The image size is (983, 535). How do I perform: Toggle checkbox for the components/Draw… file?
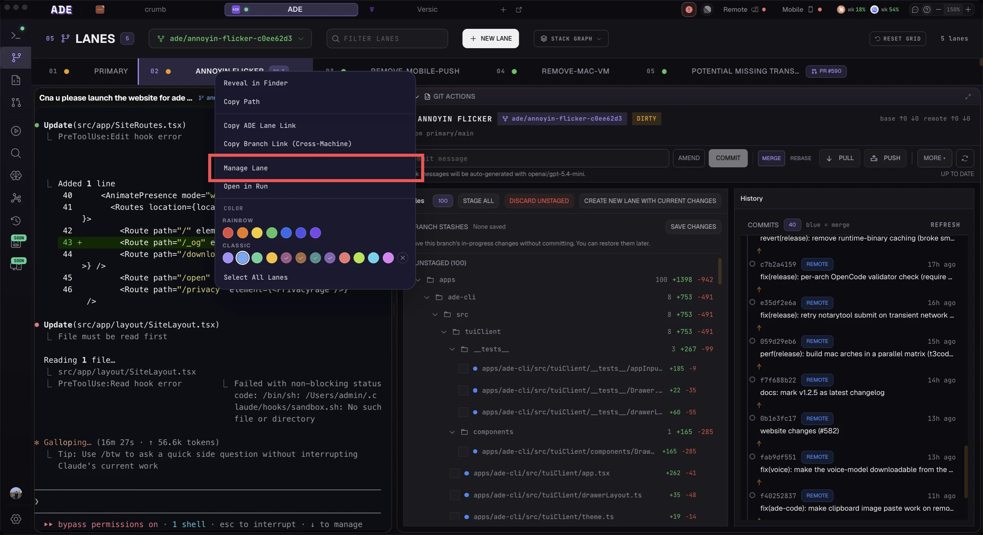[463, 452]
